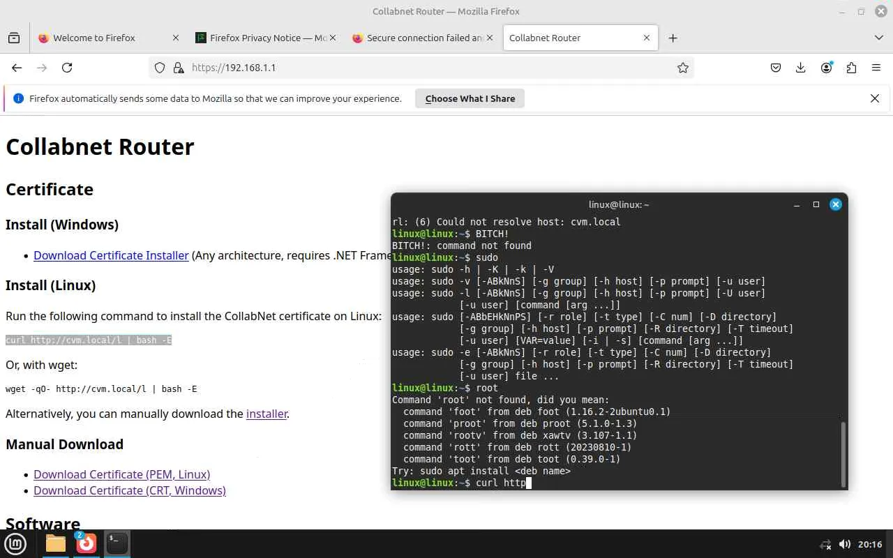Open the manual installer link
This screenshot has height=558, width=893.
tap(267, 414)
